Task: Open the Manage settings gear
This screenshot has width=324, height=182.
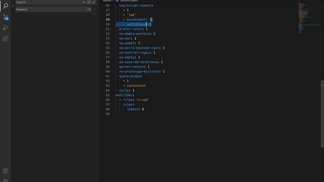Action: 6,180
